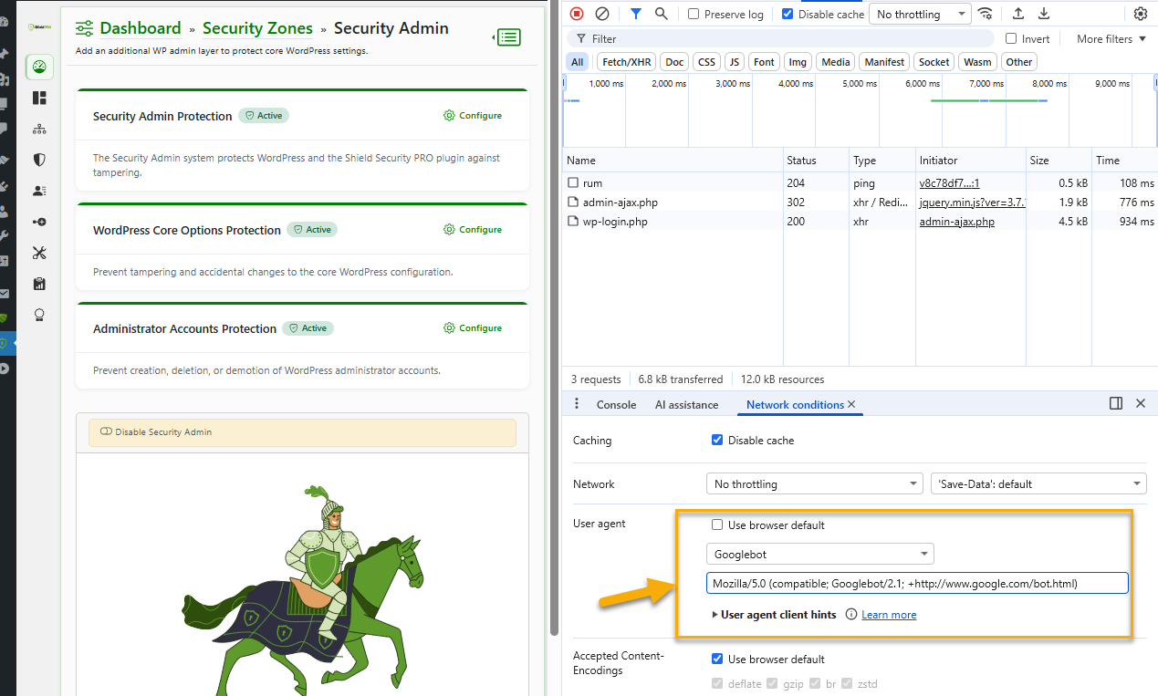Open Configure for Security Admin Protection
Image resolution: width=1158 pixels, height=696 pixels.
pyautogui.click(x=473, y=115)
